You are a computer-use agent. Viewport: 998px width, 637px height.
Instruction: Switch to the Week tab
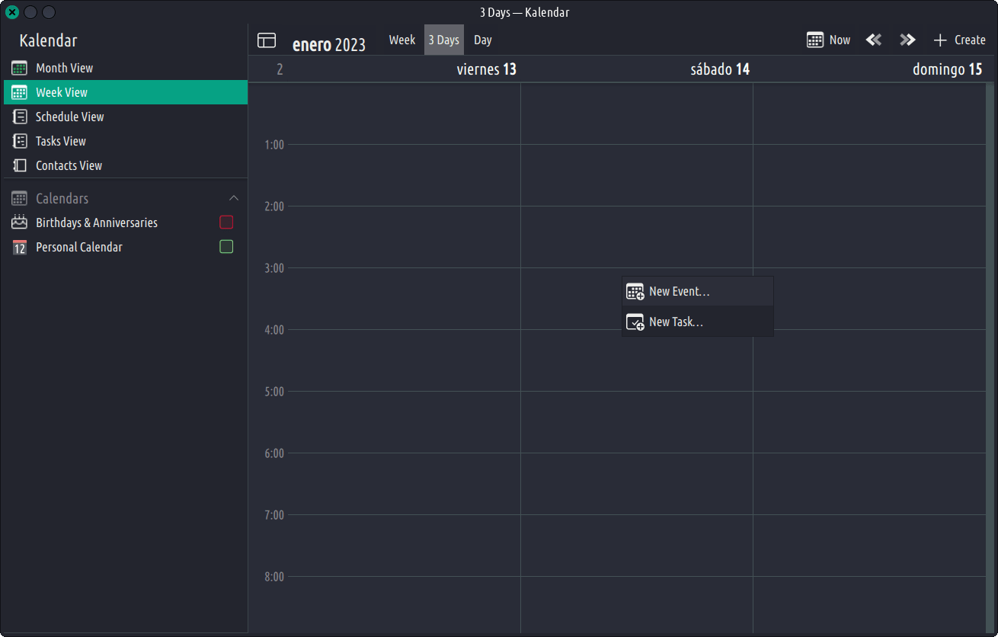pyautogui.click(x=402, y=40)
